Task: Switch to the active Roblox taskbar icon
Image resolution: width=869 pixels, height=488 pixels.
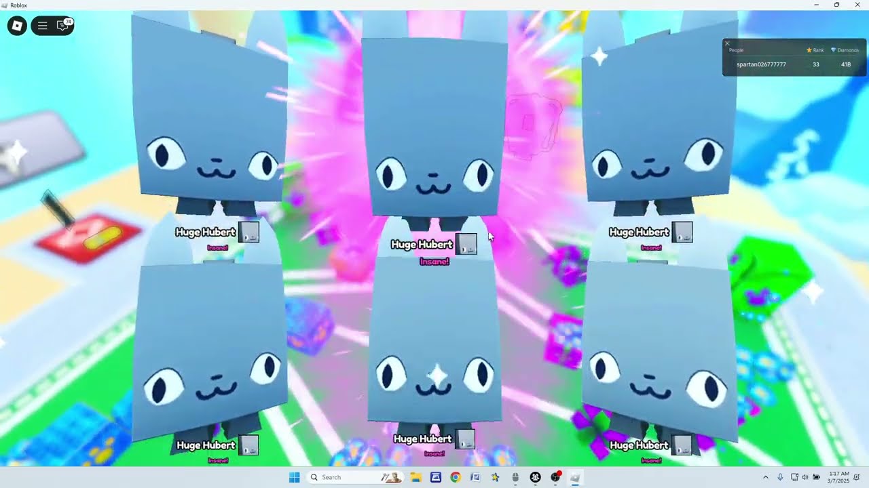Action: coord(575,477)
